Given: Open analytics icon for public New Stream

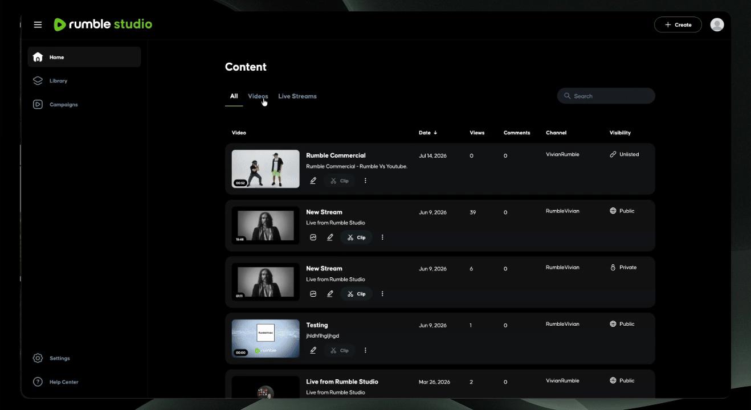Looking at the screenshot, I should tap(313, 237).
